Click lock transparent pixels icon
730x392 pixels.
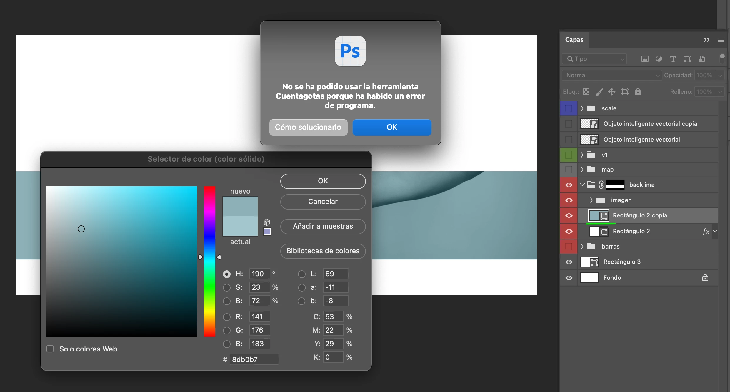pyautogui.click(x=586, y=92)
